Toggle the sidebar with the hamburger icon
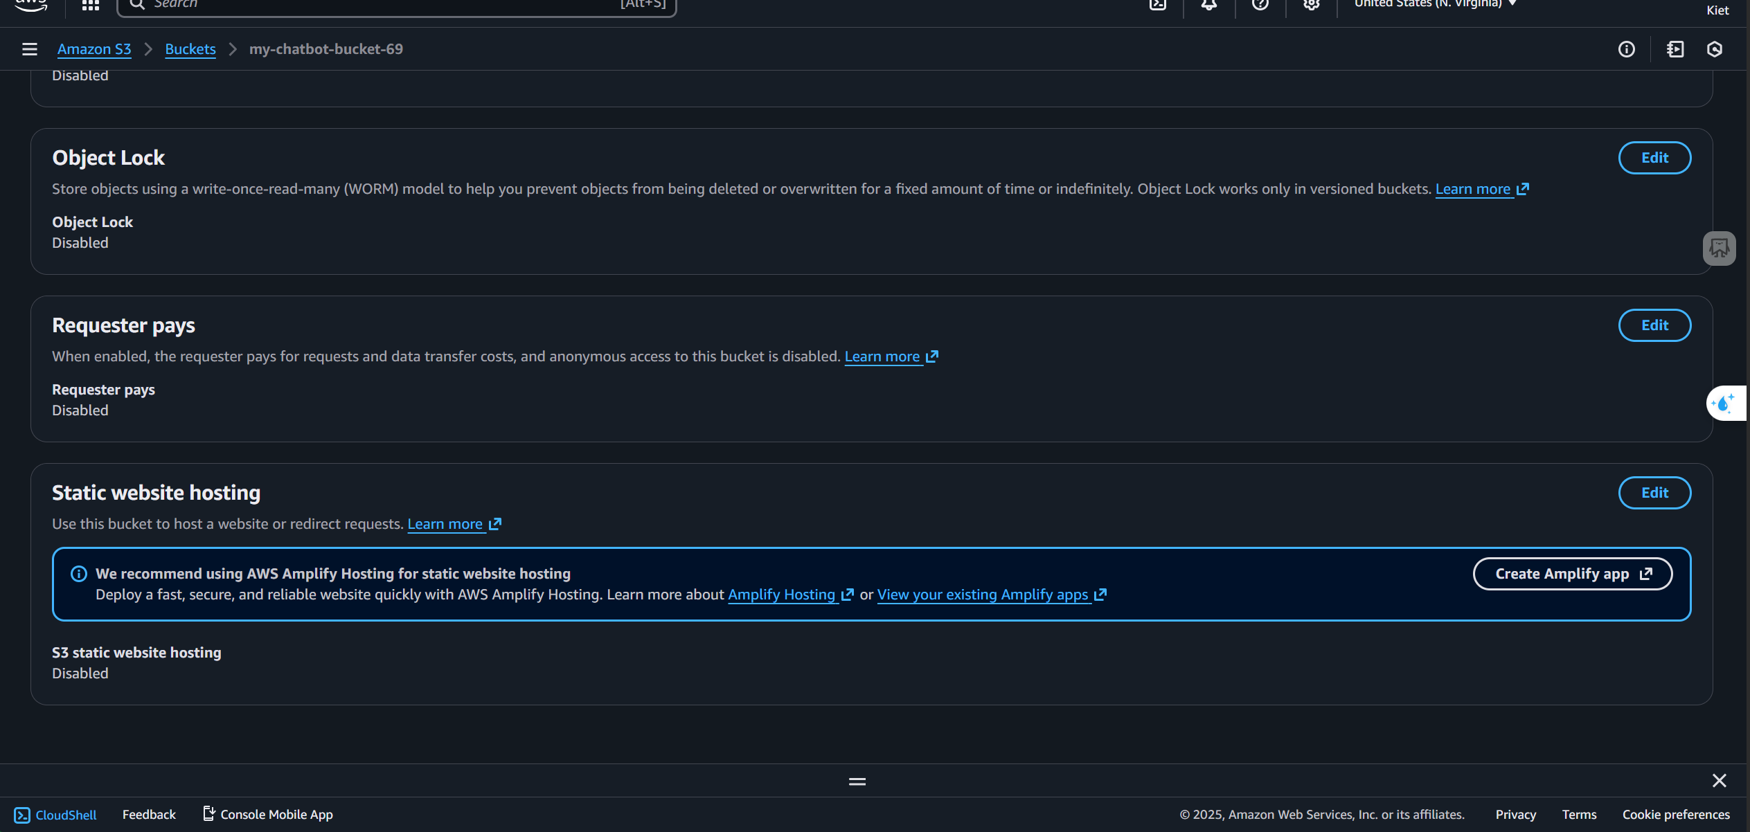 click(29, 49)
